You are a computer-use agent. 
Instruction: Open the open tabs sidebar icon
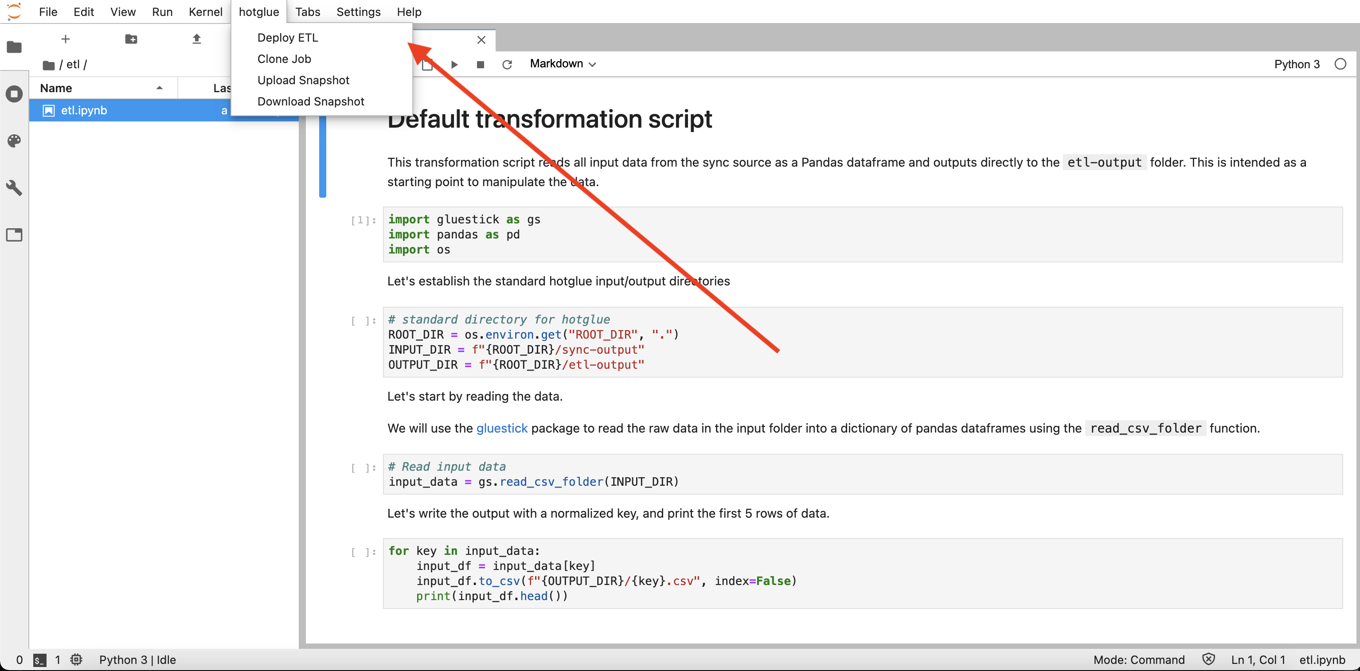(14, 234)
